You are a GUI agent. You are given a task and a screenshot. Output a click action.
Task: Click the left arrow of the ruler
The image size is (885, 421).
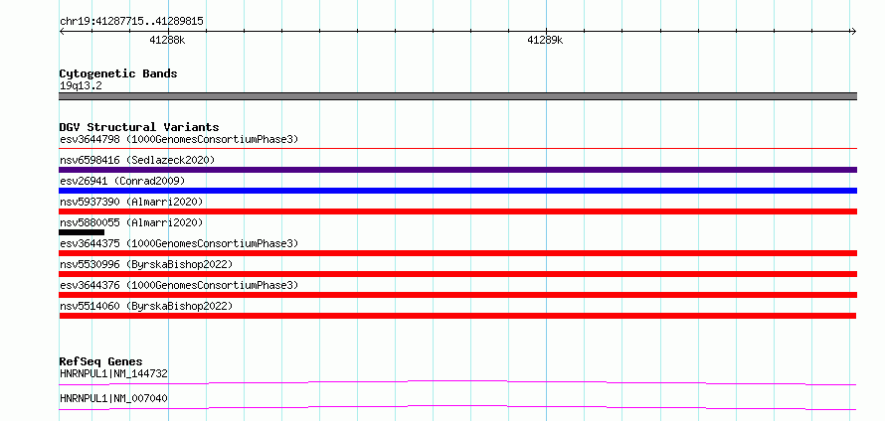[62, 32]
